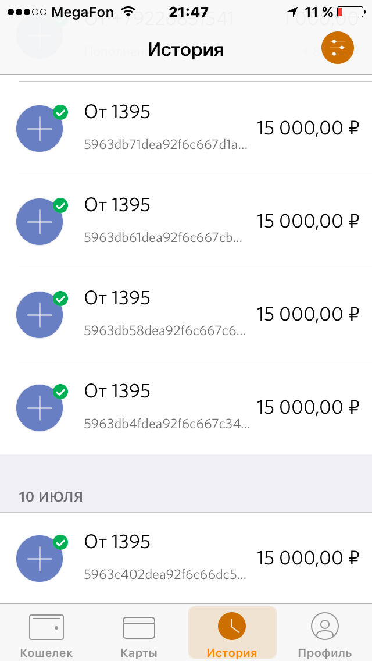Open the orange filter settings icon

(338, 48)
